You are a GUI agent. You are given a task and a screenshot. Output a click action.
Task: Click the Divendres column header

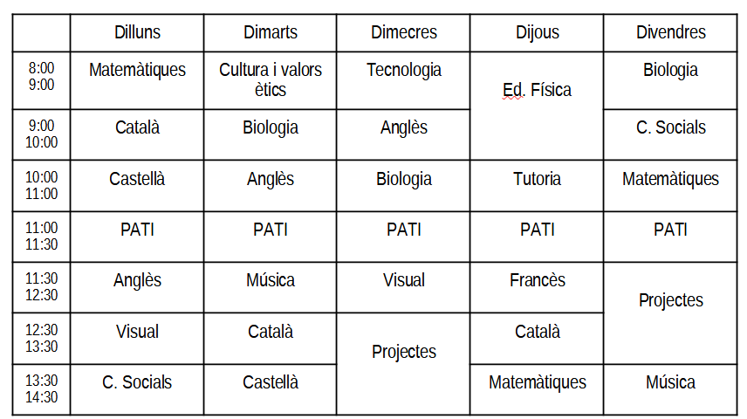pos(670,33)
